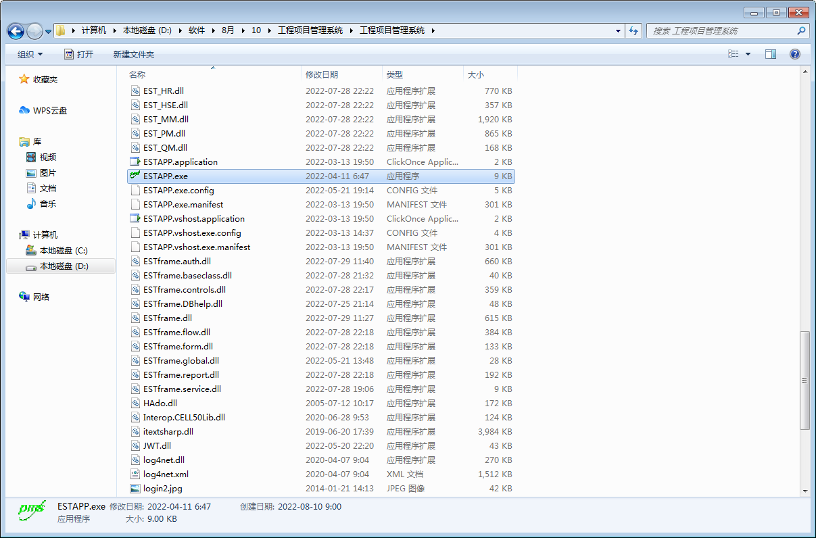
Task: Select the log4net.xml file
Action: [x=166, y=474]
